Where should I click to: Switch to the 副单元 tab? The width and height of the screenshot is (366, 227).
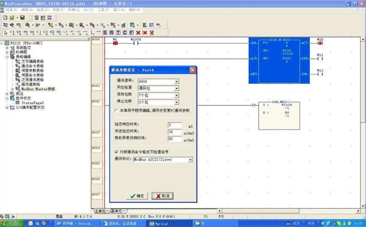(118, 211)
